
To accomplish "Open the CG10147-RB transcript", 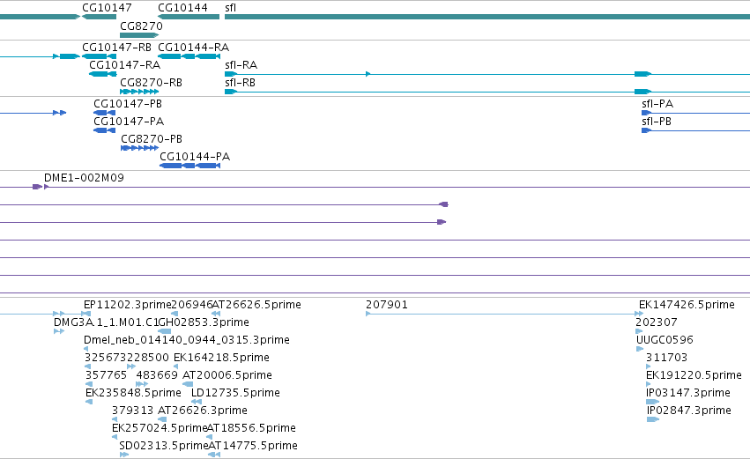I will pyautogui.click(x=99, y=56).
